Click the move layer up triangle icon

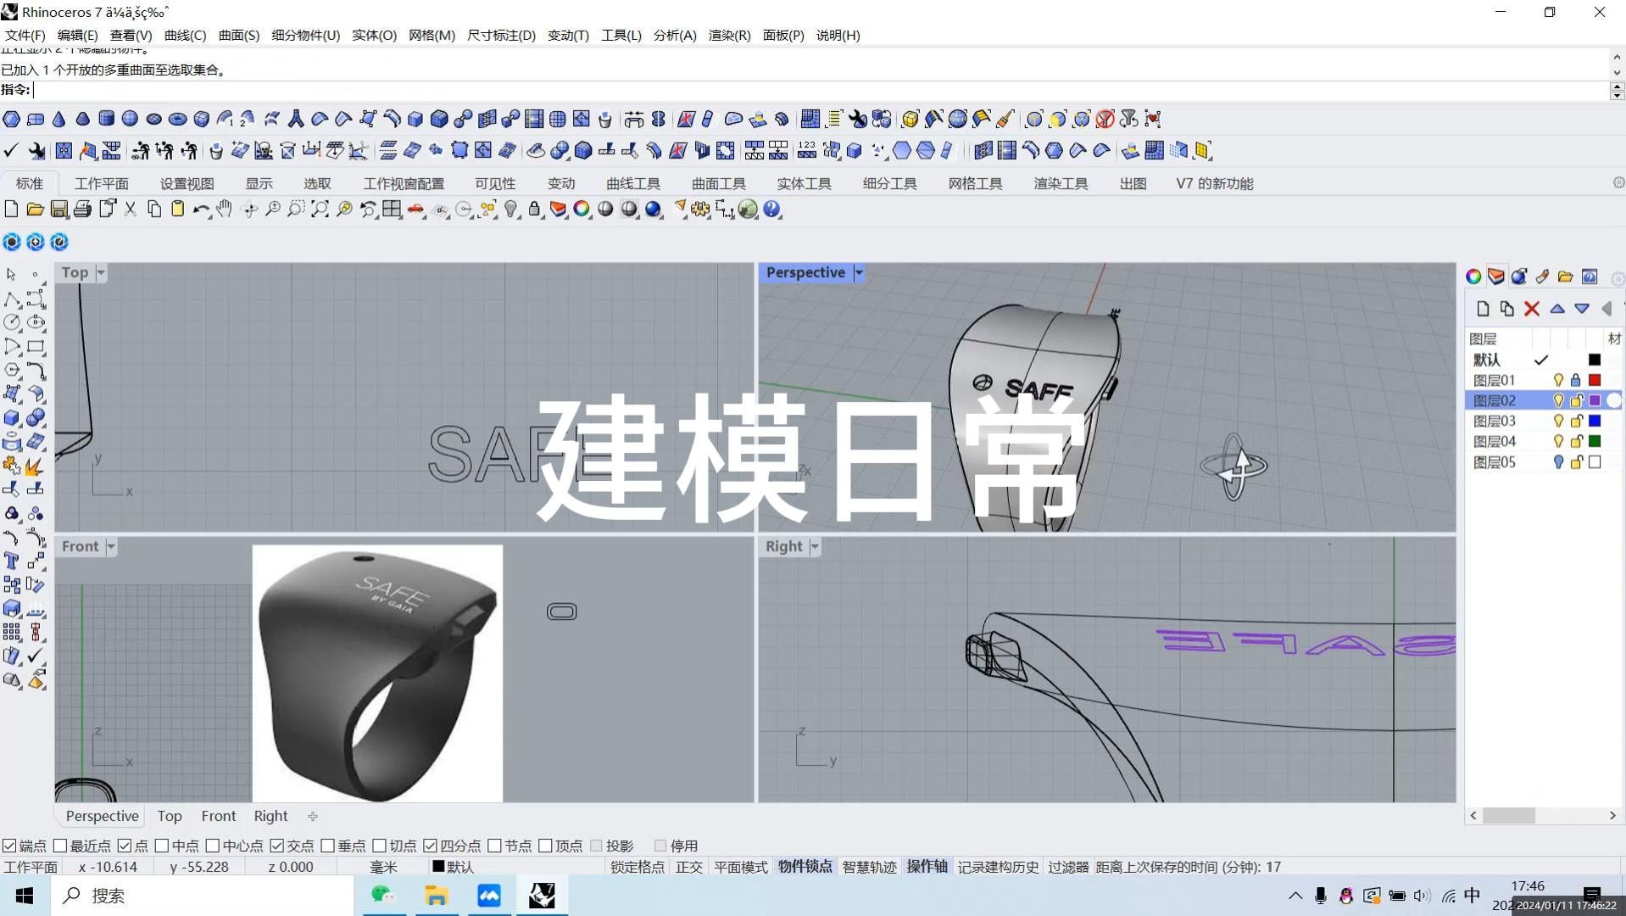(x=1557, y=309)
